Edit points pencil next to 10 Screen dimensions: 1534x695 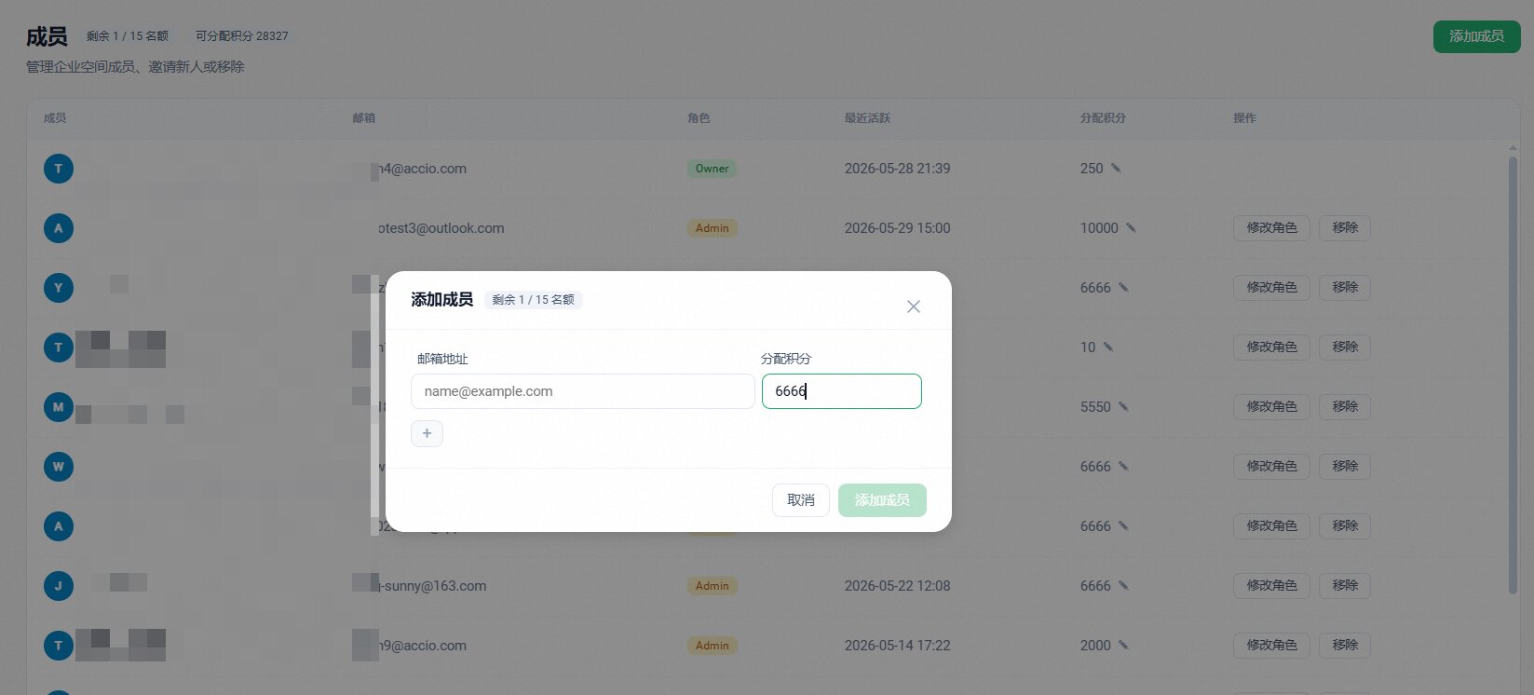click(x=1108, y=347)
